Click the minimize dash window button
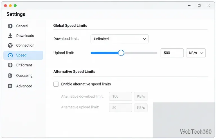 tap(189, 6)
